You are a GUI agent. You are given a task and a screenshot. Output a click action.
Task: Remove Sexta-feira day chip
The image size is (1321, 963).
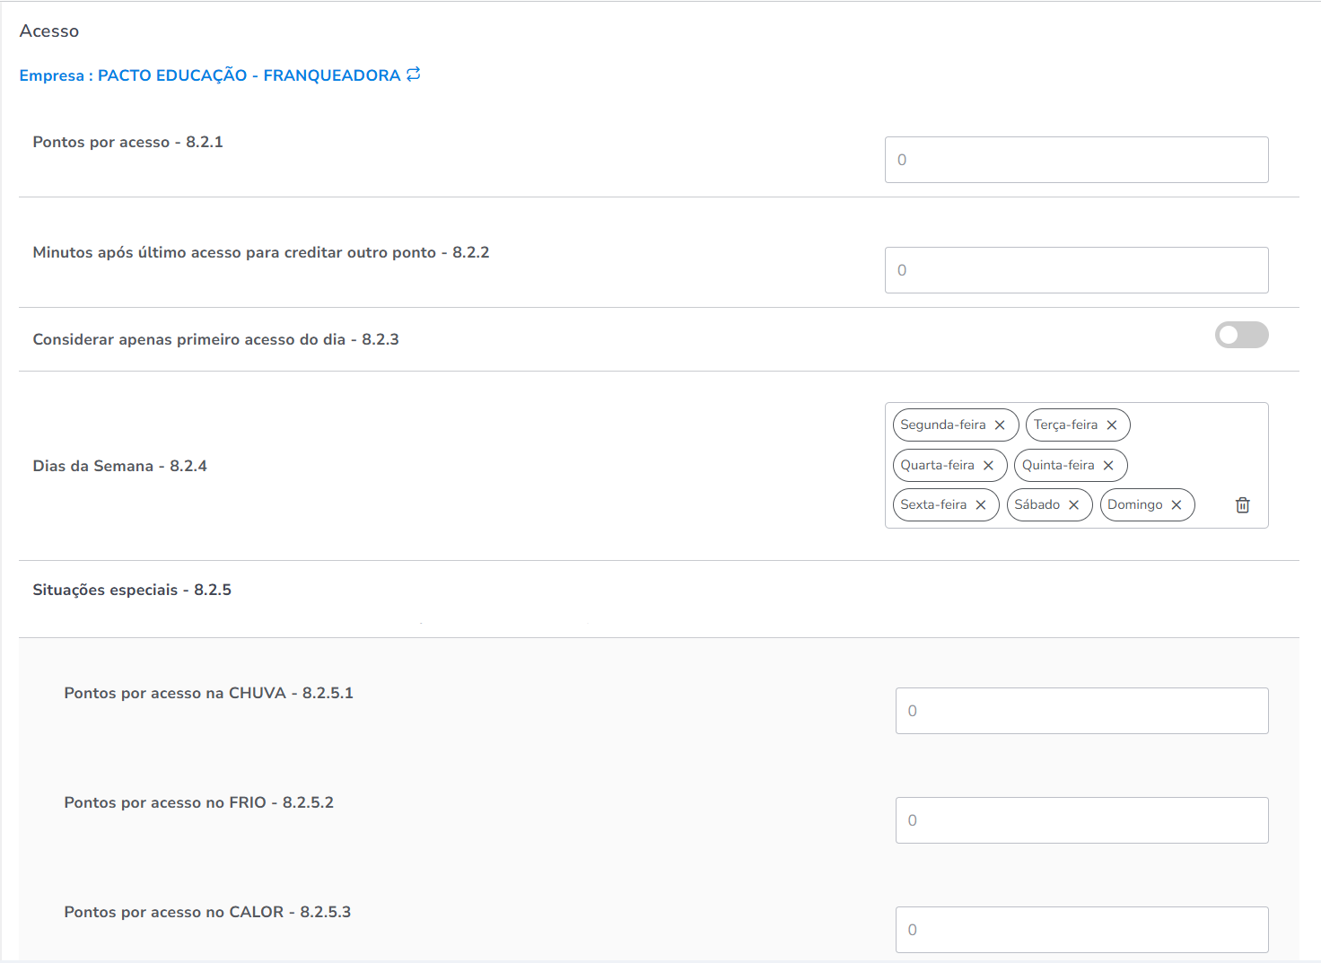(x=981, y=505)
